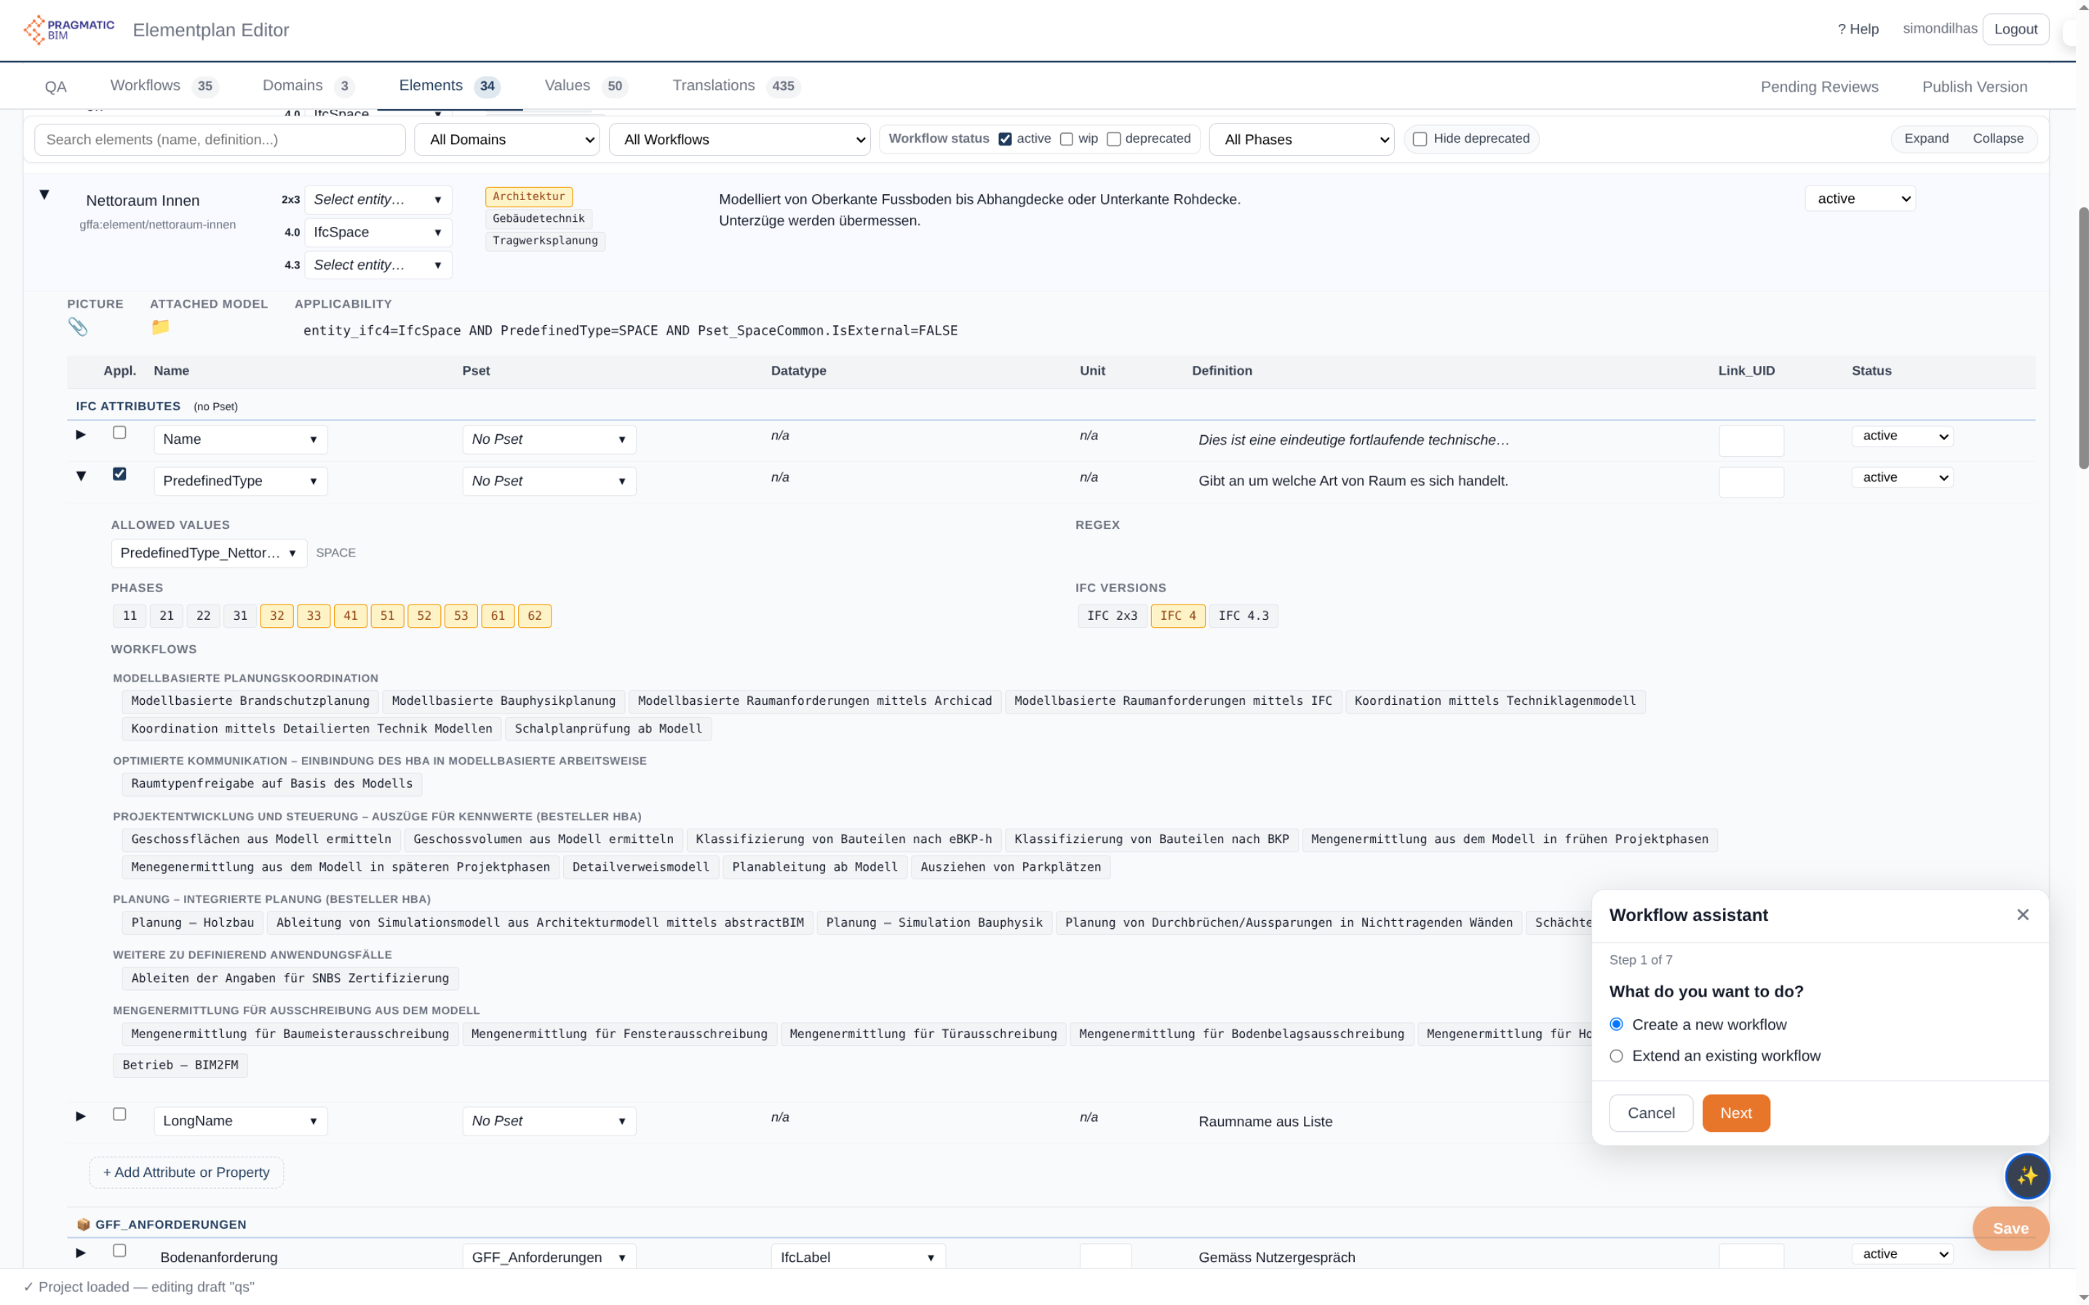The width and height of the screenshot is (2089, 1305).
Task: Switch to the Workflows tab
Action: click(x=164, y=85)
